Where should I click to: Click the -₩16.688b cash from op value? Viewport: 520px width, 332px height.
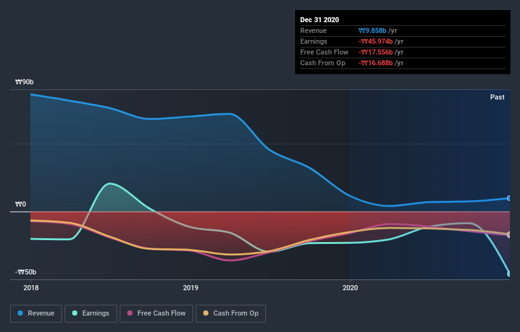click(376, 63)
